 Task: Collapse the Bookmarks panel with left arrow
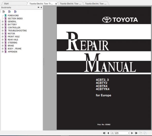pyautogui.click(x=41, y=7)
